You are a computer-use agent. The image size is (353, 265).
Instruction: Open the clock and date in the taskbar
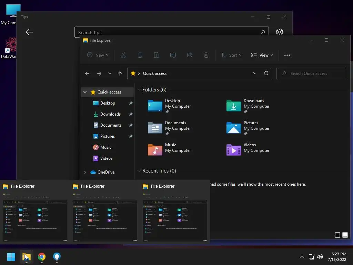337,257
